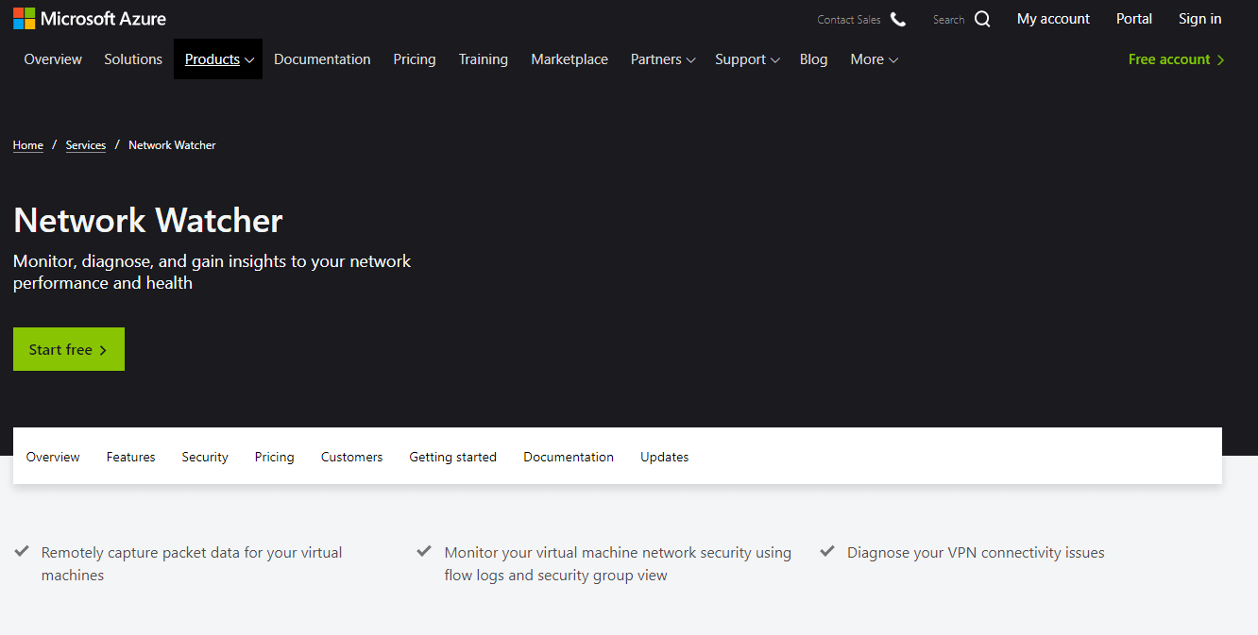
Task: Open the Partners dropdown
Action: [691, 58]
